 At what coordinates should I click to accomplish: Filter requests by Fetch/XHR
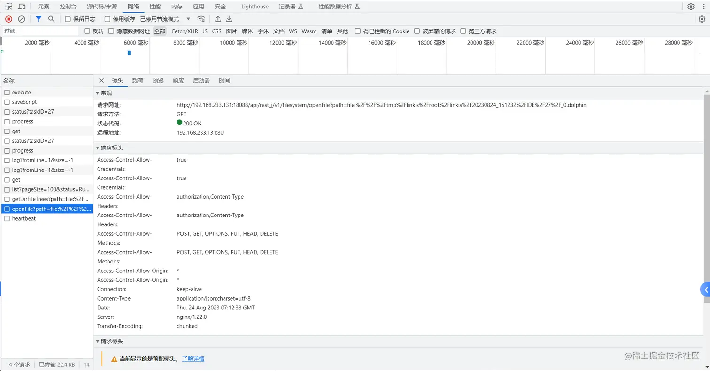[x=185, y=31]
